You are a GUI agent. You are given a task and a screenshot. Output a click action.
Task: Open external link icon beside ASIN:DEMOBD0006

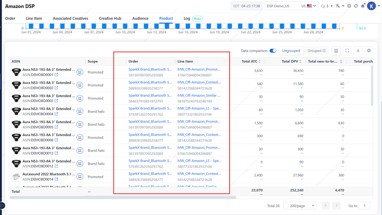(x=56, y=140)
